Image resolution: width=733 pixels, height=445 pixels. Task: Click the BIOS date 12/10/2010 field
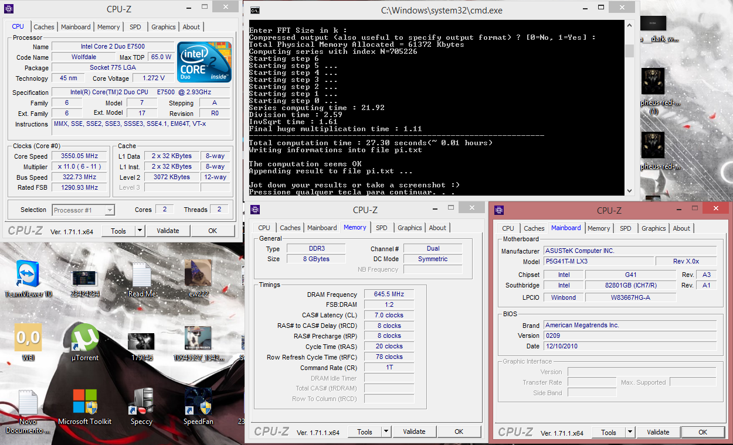click(x=630, y=346)
